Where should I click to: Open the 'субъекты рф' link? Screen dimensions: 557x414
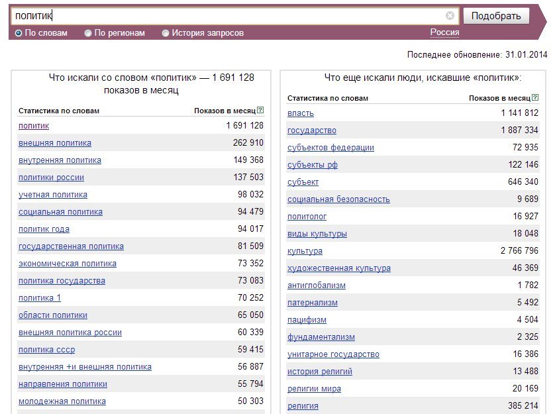click(x=312, y=165)
